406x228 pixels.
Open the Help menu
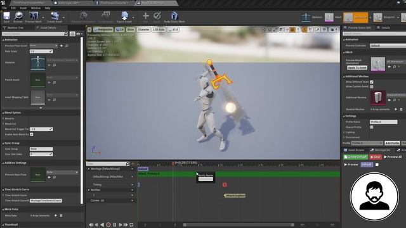(x=48, y=8)
